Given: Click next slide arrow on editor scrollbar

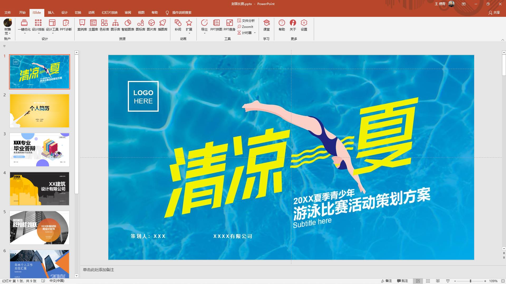Looking at the screenshot, I should [504, 258].
